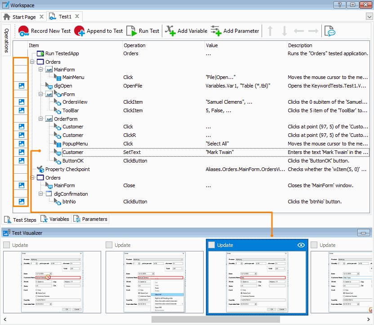The width and height of the screenshot is (374, 325).
Task: Open the Test Steps tab
Action: tap(21, 220)
